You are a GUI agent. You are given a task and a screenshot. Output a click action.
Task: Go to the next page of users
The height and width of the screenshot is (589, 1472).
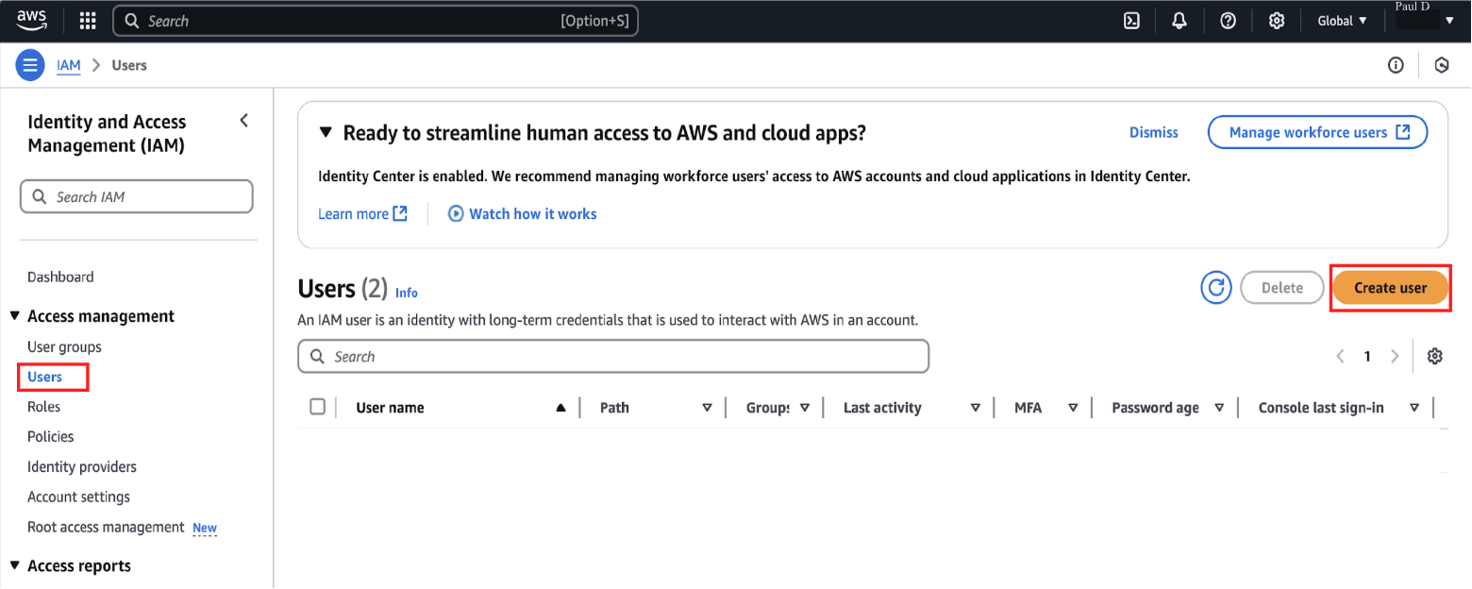tap(1395, 356)
